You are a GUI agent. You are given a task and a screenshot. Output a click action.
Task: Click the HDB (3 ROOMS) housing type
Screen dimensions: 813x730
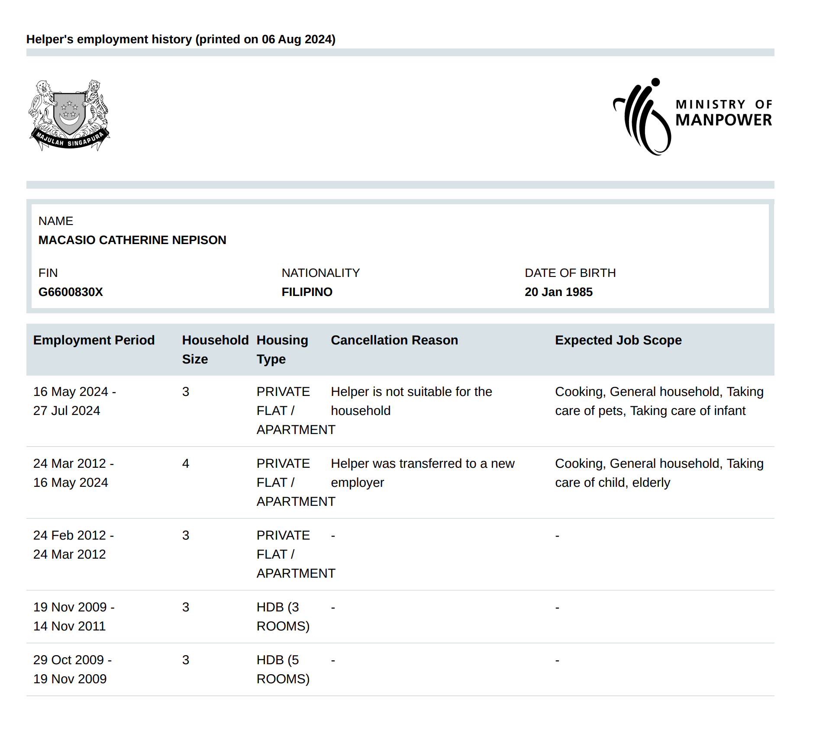click(283, 617)
